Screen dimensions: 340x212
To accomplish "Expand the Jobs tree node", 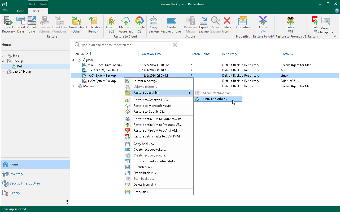I will pos(3,56).
